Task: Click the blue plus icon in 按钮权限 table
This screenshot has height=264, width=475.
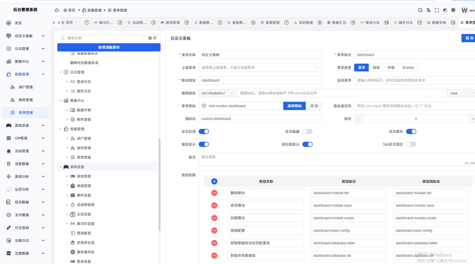Action: point(214,182)
